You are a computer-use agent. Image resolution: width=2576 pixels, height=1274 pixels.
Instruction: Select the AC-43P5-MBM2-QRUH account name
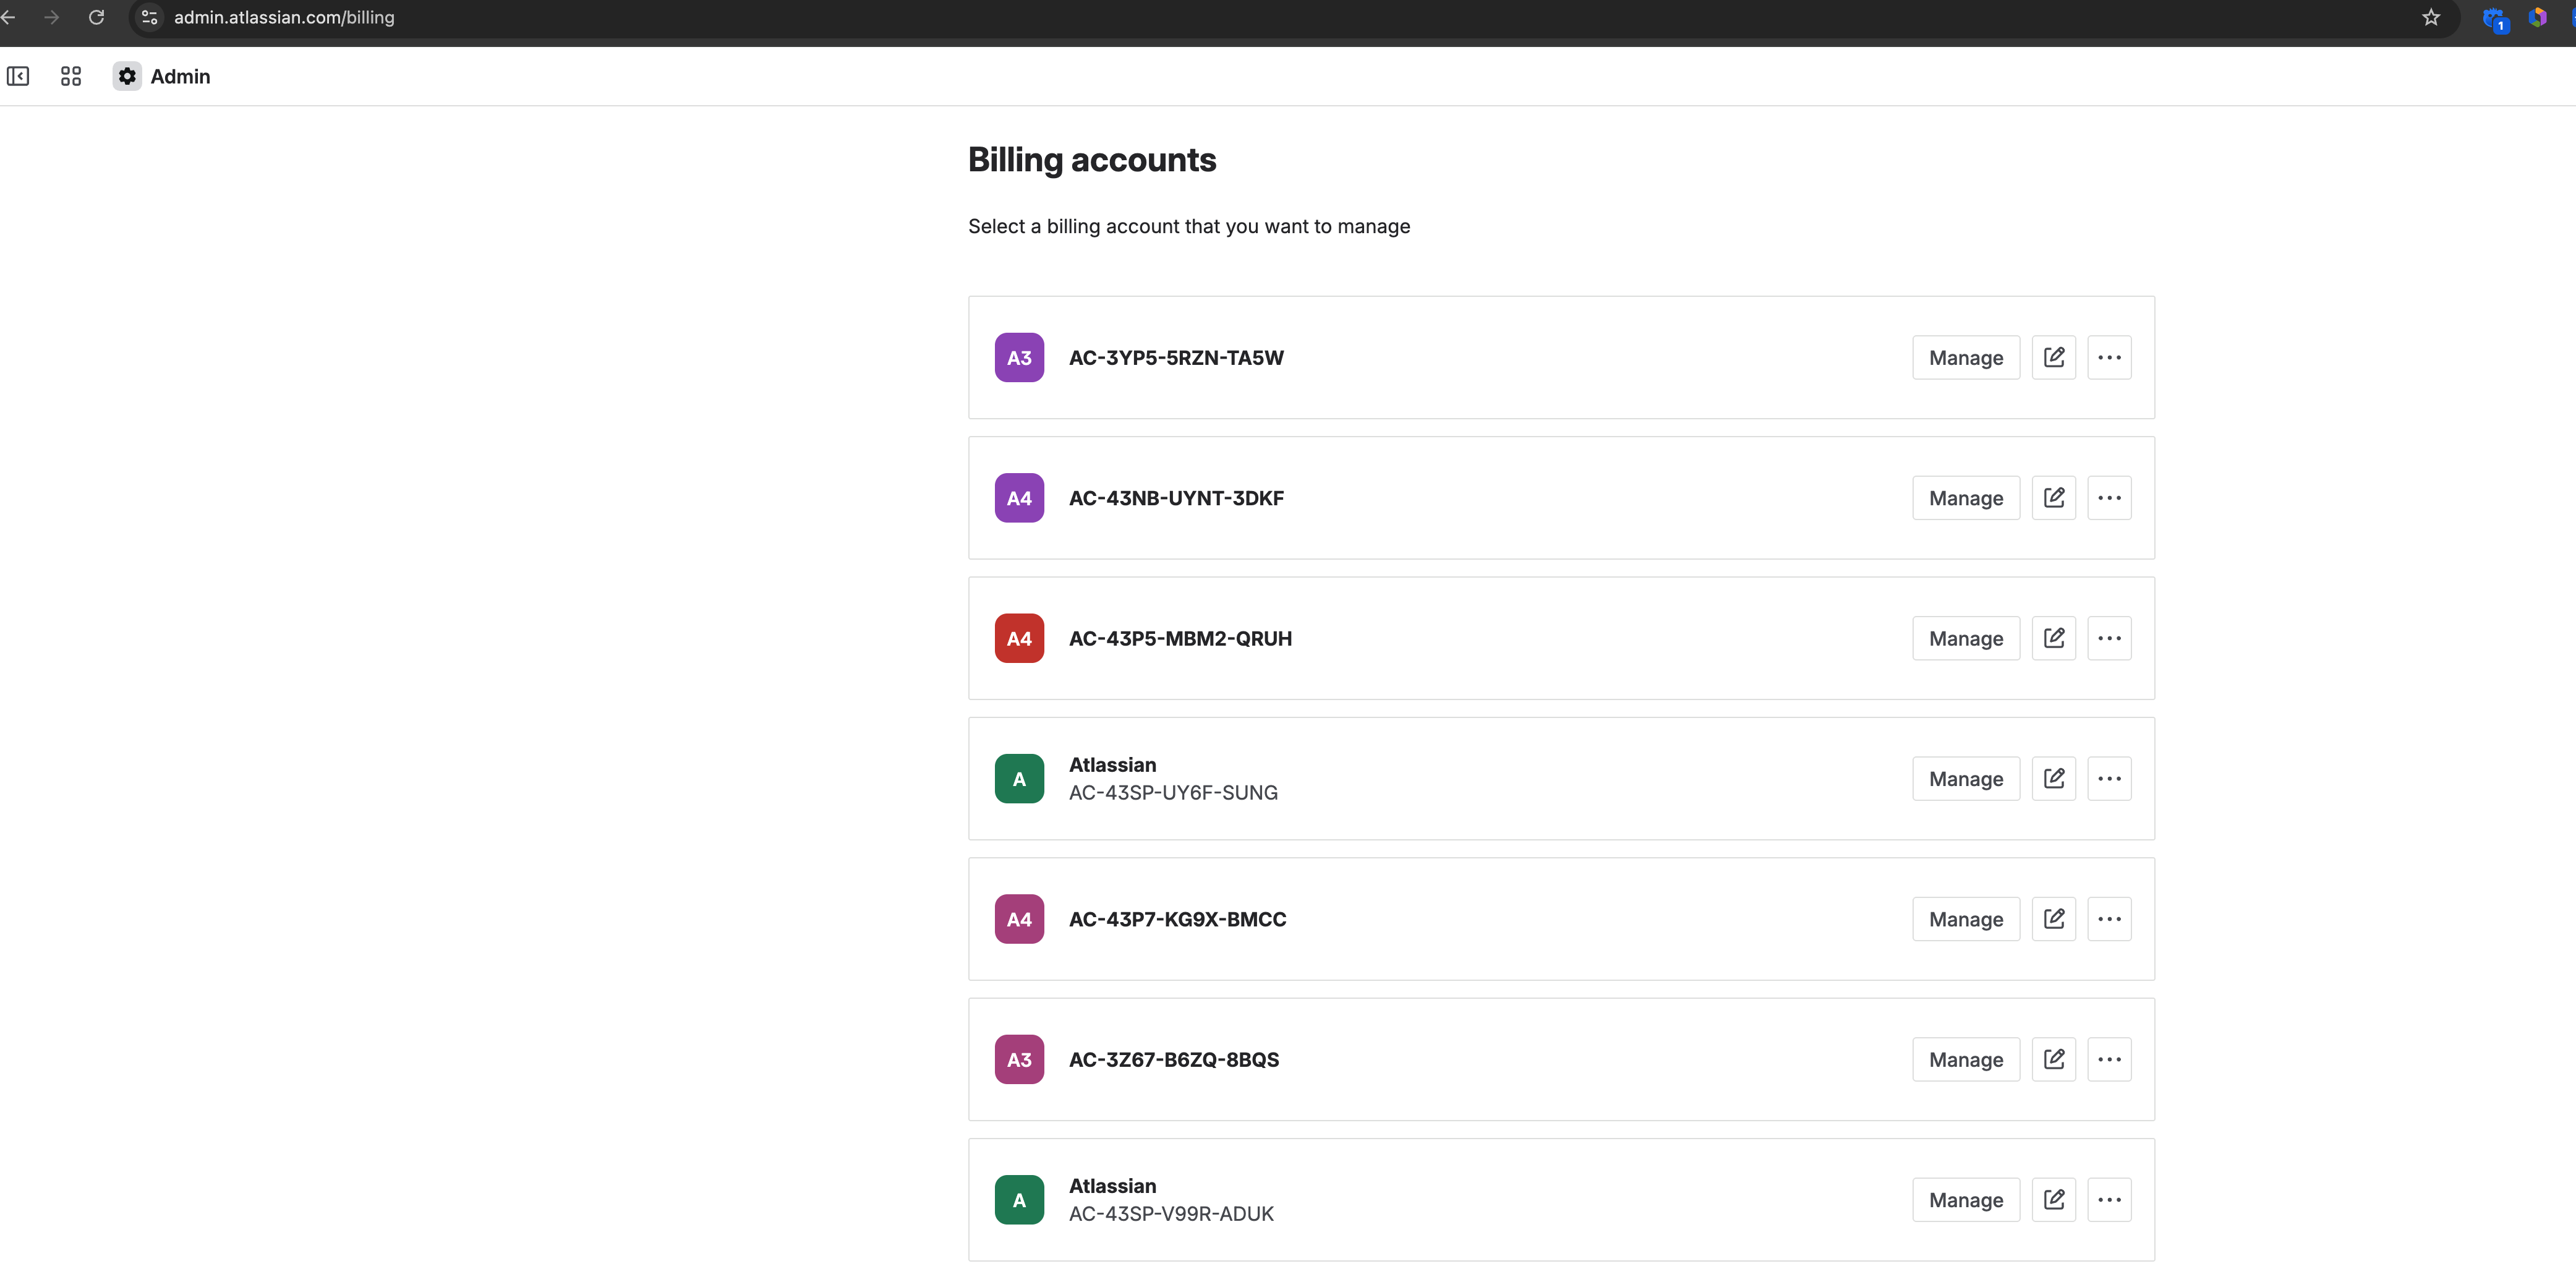click(x=1180, y=638)
